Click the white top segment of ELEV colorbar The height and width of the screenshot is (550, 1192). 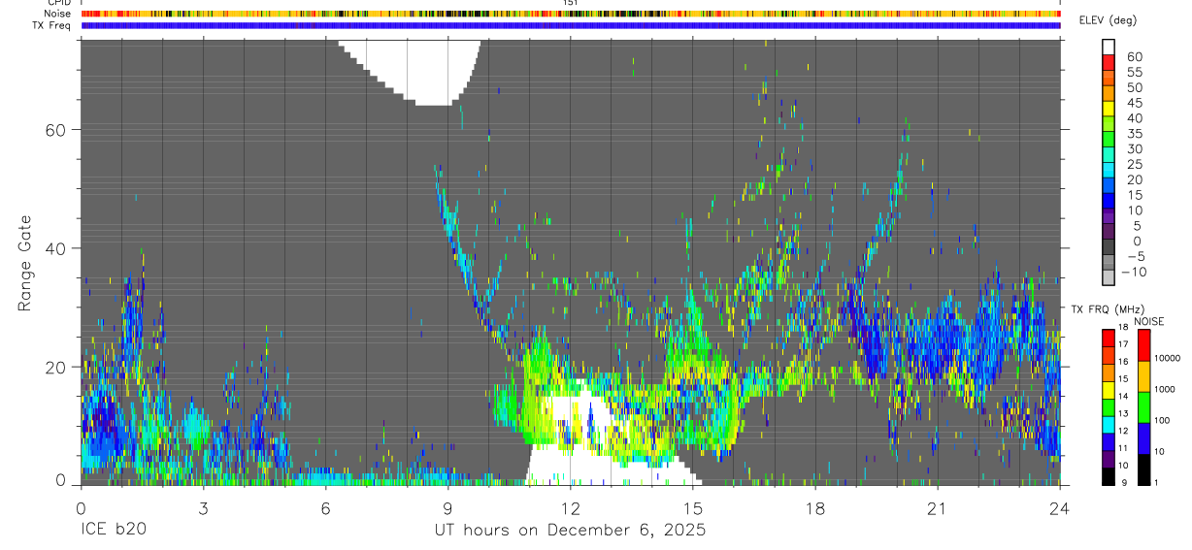click(x=1108, y=46)
